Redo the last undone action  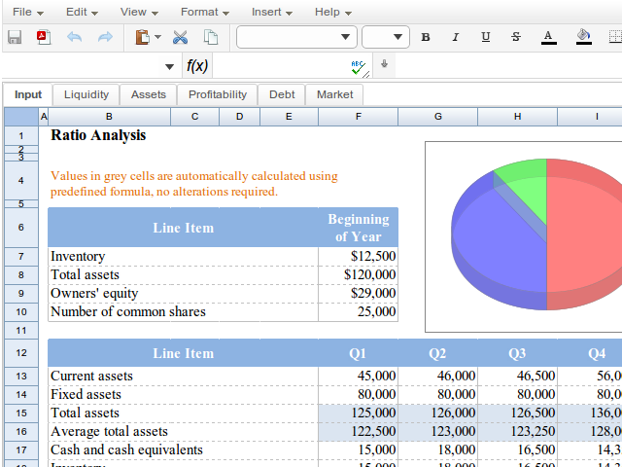pos(105,38)
